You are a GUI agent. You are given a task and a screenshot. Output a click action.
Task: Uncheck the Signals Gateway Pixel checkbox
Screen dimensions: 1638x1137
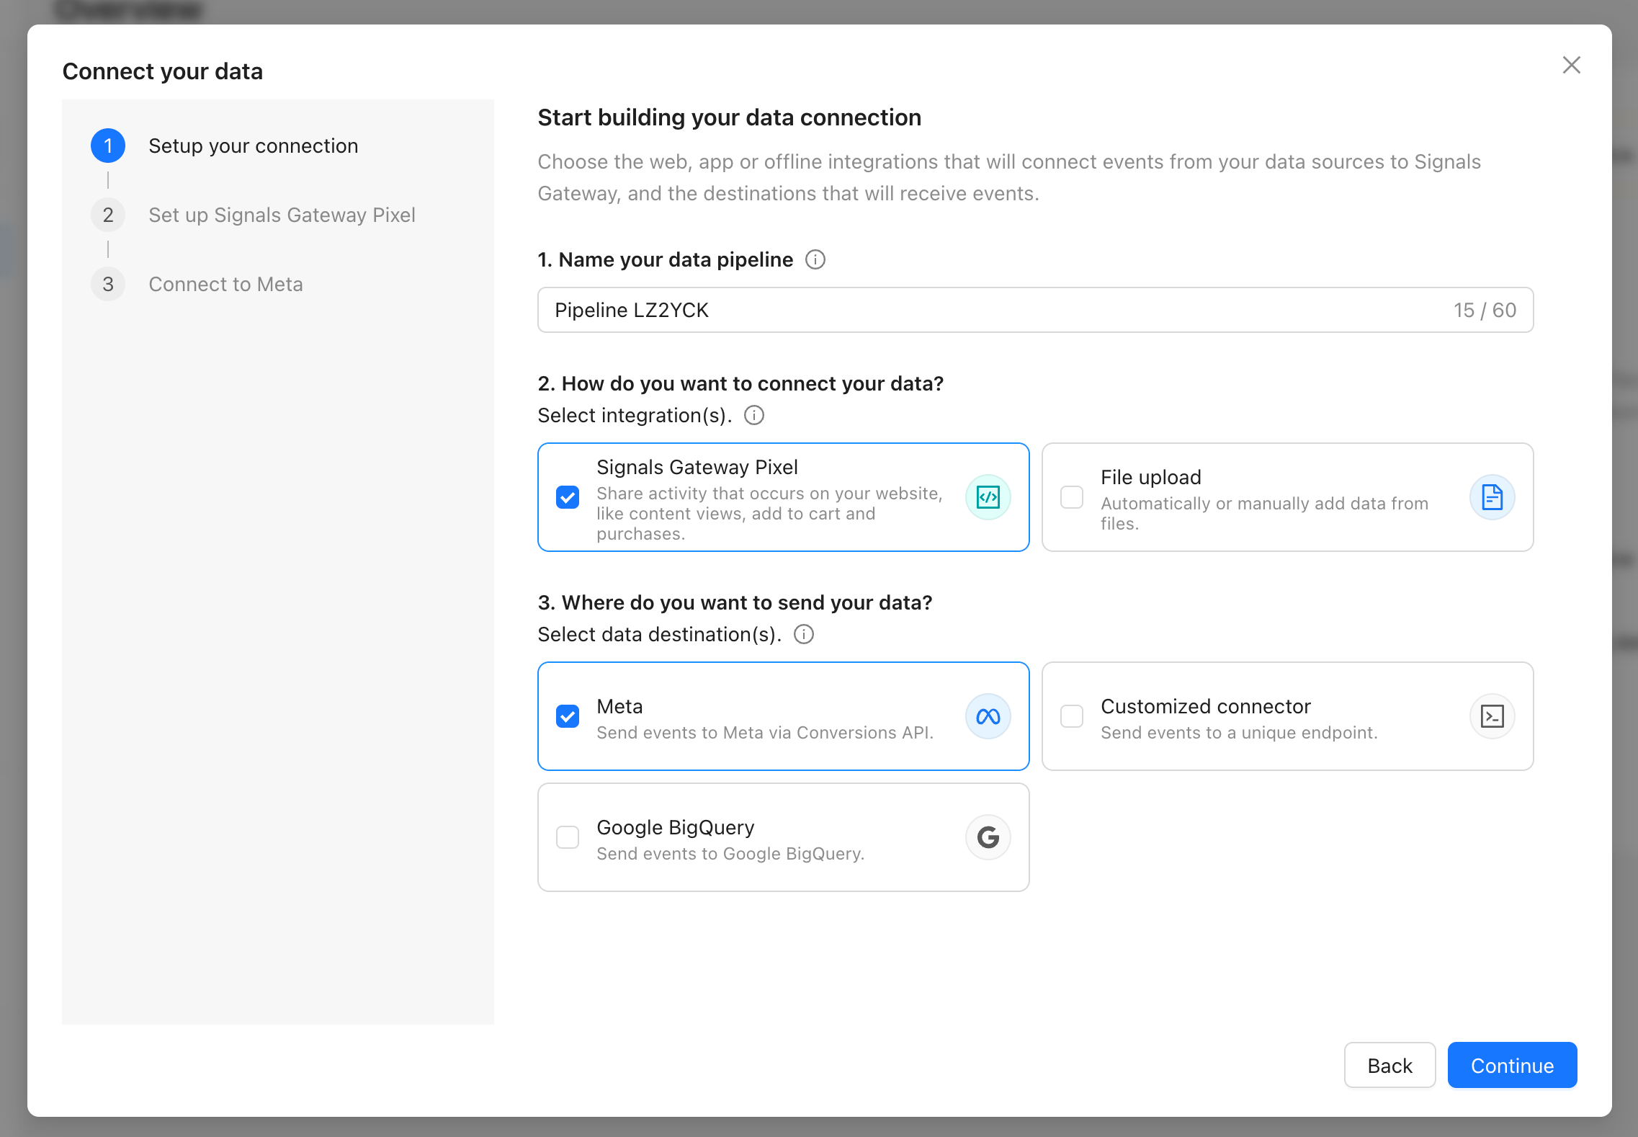click(x=568, y=497)
